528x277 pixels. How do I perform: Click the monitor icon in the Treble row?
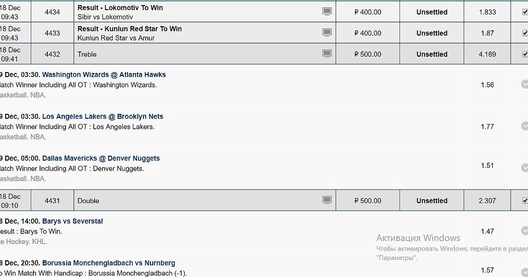click(327, 54)
